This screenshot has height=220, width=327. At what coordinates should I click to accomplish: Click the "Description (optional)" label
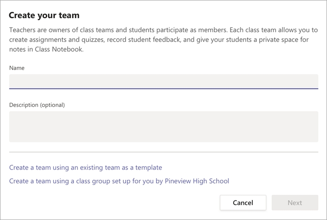point(37,105)
